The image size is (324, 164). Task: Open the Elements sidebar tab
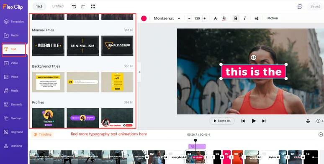(13, 104)
